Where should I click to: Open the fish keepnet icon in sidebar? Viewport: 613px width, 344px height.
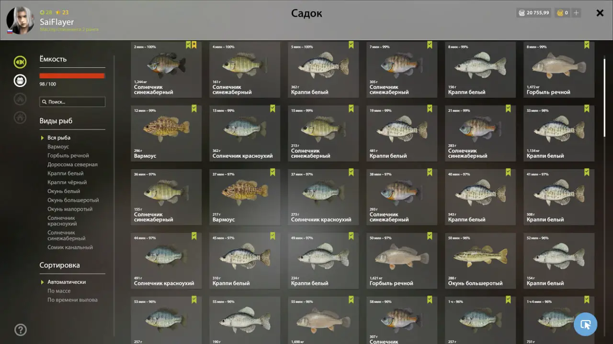(20, 62)
